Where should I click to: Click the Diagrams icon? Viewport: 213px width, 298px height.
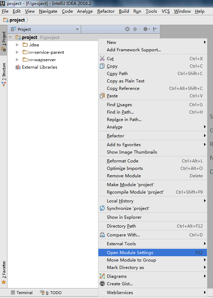coord(102,276)
